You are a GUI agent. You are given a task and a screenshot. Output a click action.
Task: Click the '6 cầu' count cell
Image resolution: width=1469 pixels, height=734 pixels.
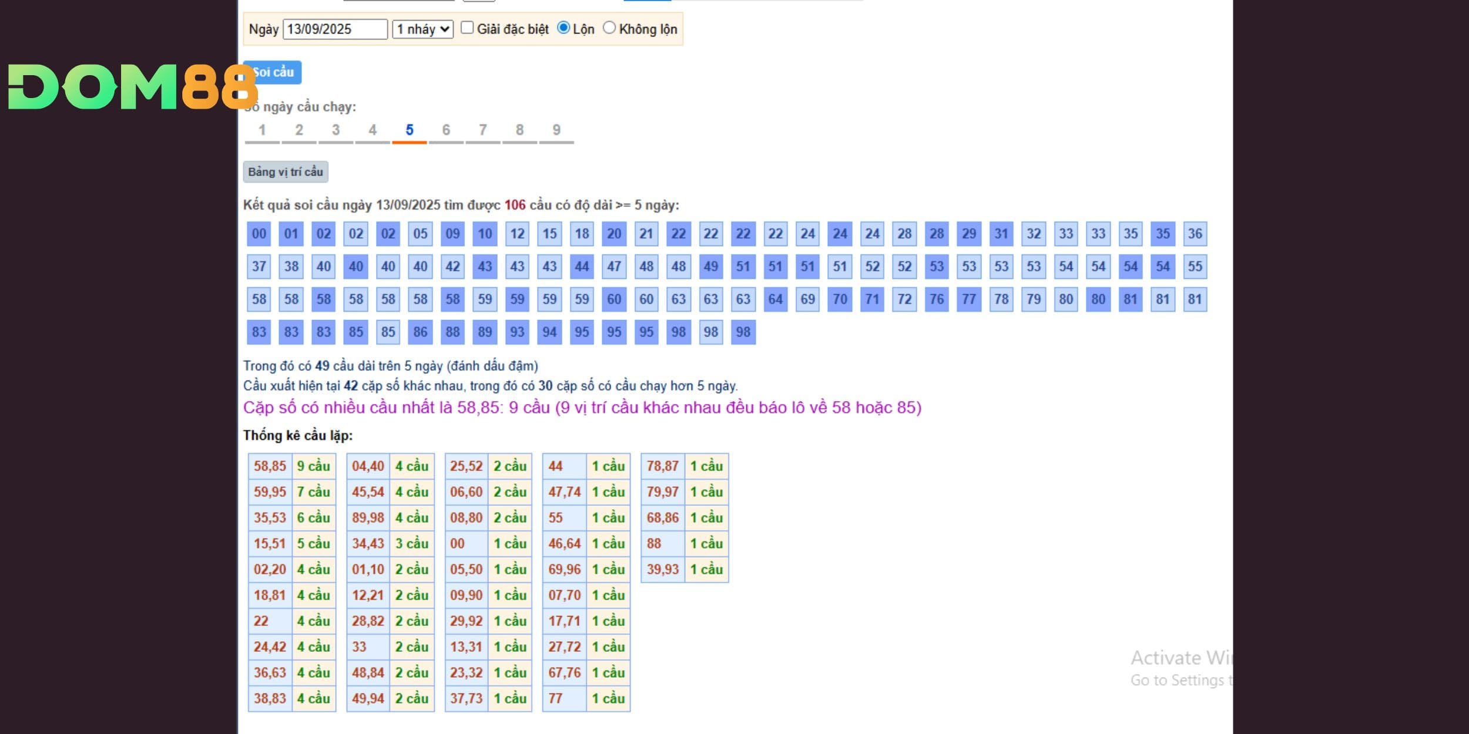click(314, 518)
